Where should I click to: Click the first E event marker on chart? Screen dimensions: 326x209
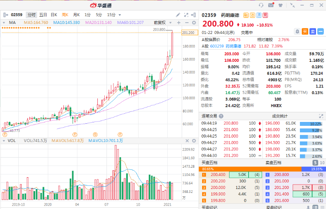click(5, 135)
